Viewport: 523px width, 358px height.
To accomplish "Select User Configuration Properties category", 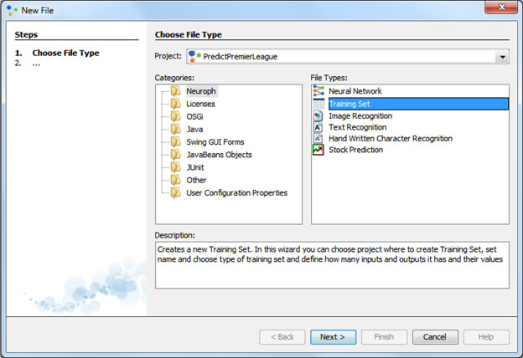I will (x=236, y=192).
